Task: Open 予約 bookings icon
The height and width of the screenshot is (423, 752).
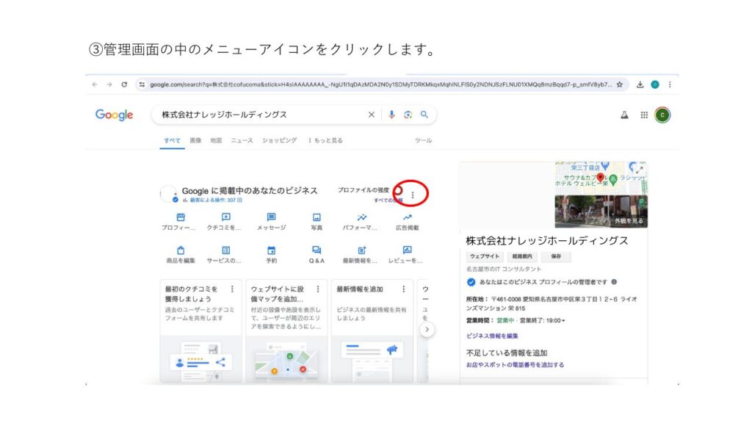Action: coord(272,250)
